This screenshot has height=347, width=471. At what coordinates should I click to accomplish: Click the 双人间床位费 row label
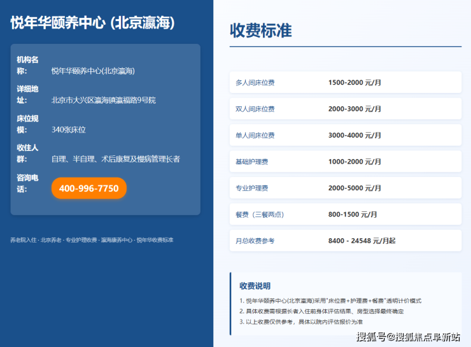click(x=255, y=109)
